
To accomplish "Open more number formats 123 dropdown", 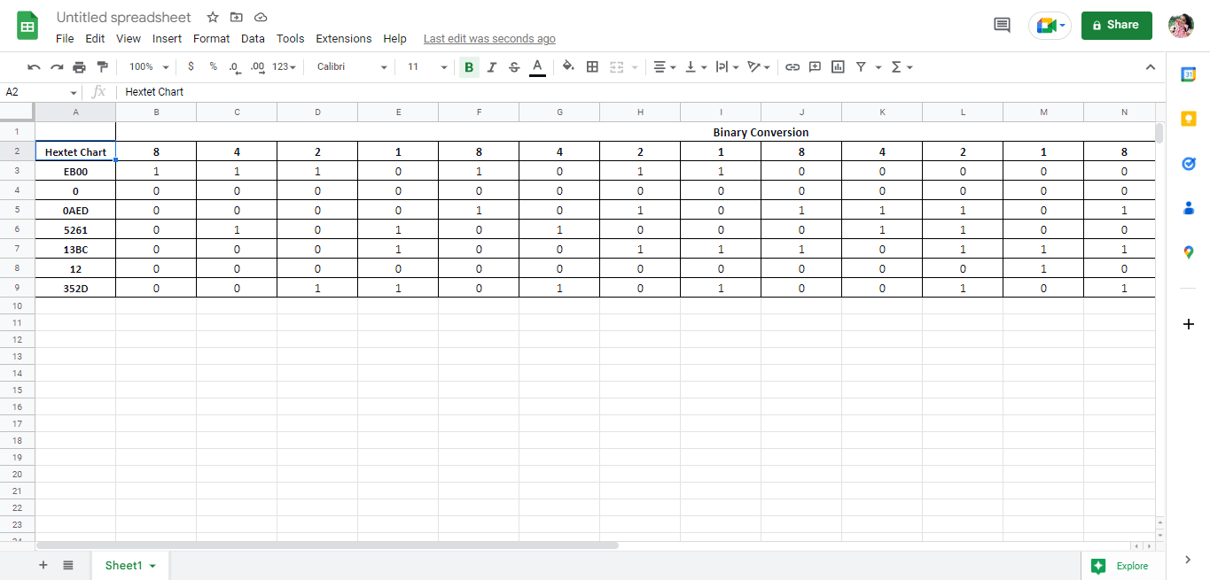I will point(284,66).
